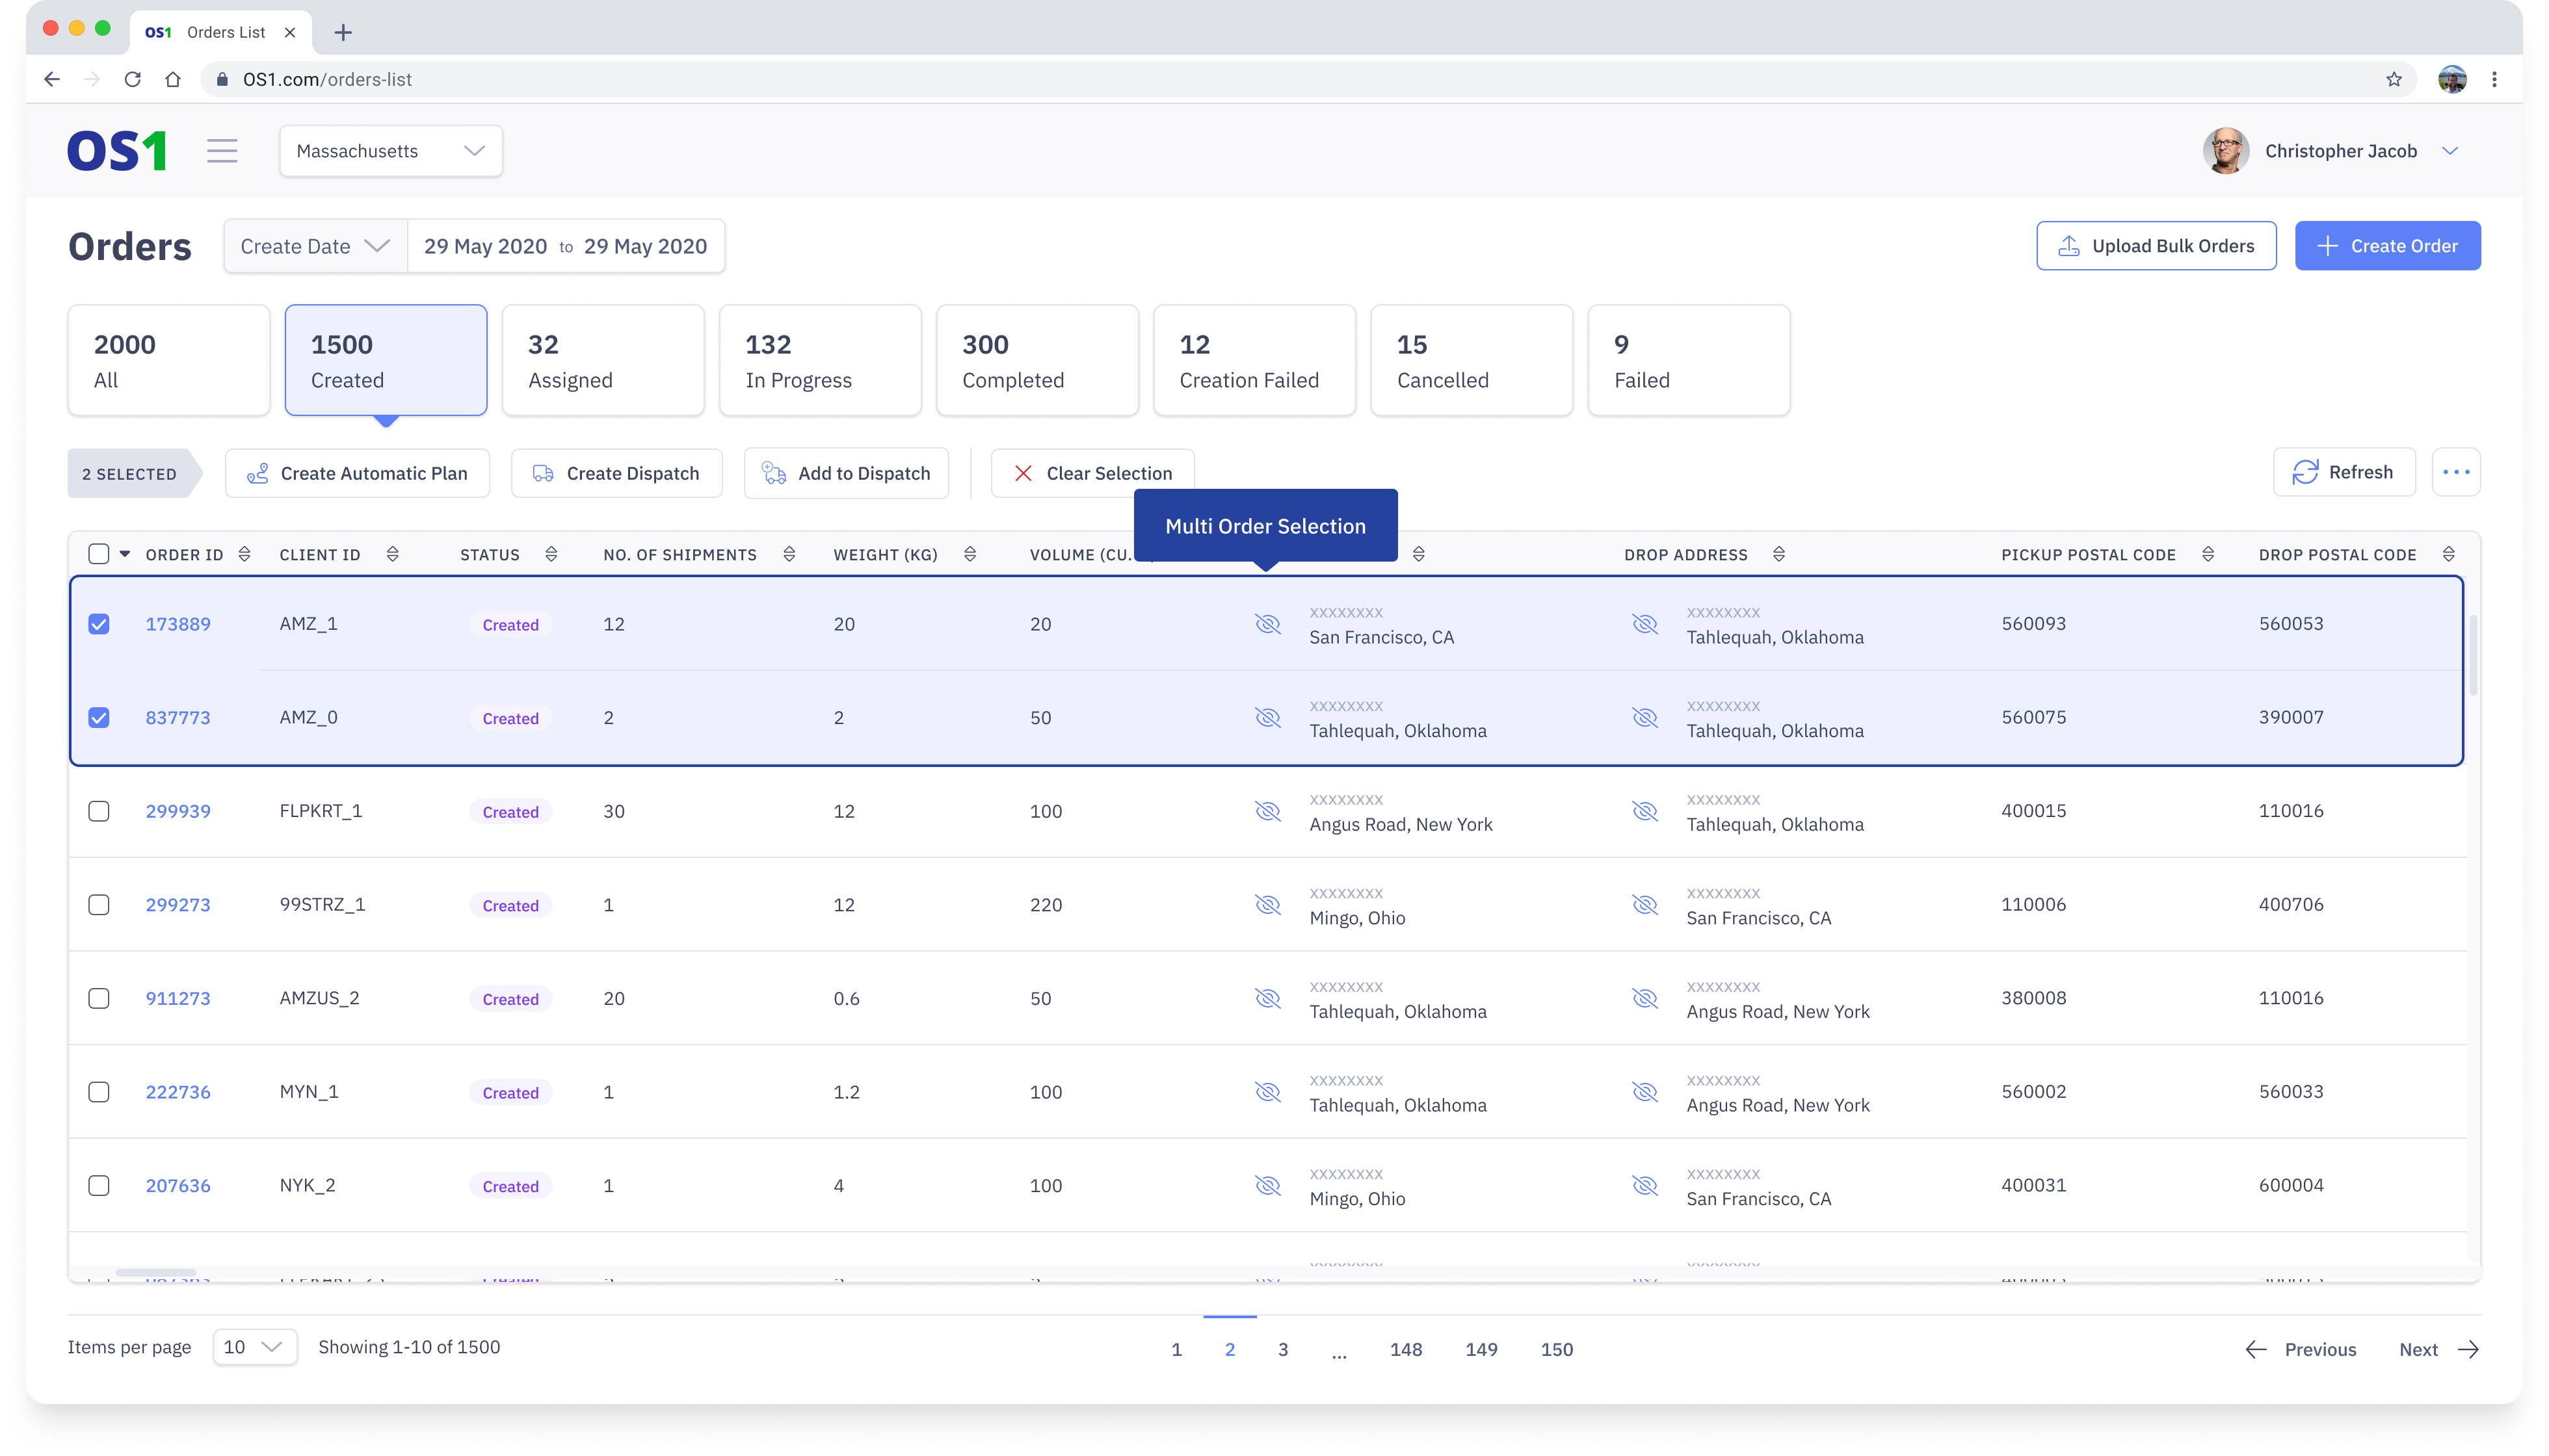Toggle the select-all header checkbox
2549x1456 pixels.
tap(99, 554)
